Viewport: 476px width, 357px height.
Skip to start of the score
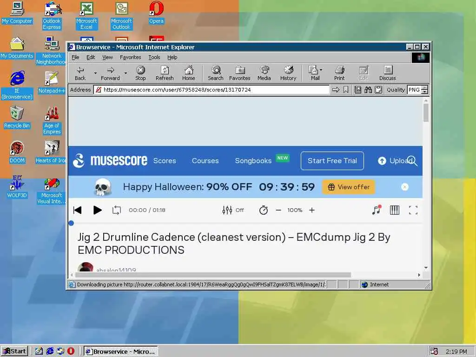pos(78,210)
